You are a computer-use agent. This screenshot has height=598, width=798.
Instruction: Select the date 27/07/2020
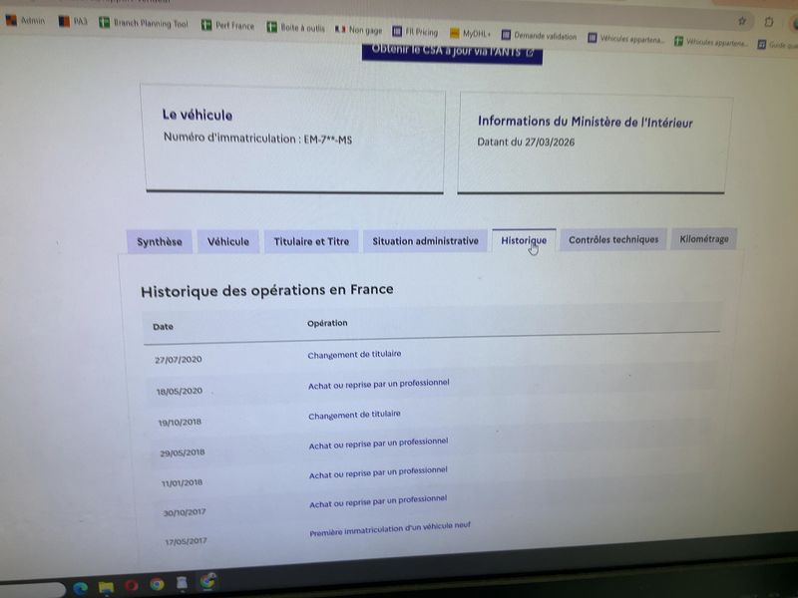179,360
